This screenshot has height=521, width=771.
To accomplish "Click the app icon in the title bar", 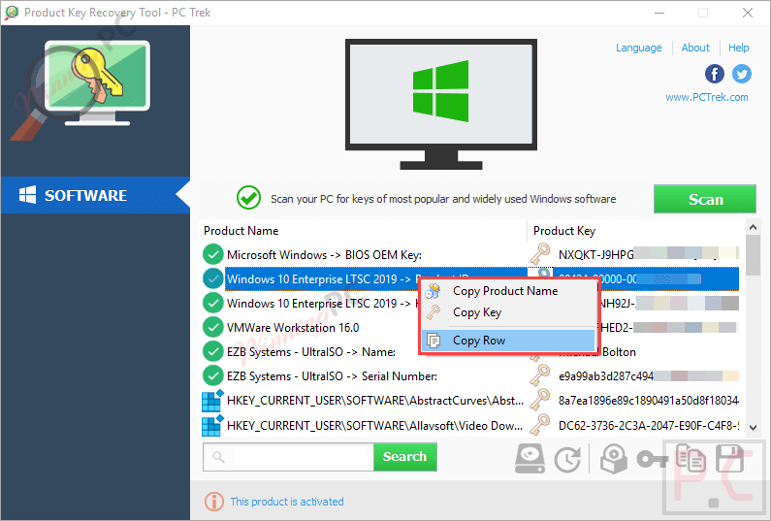I will click(x=12, y=13).
